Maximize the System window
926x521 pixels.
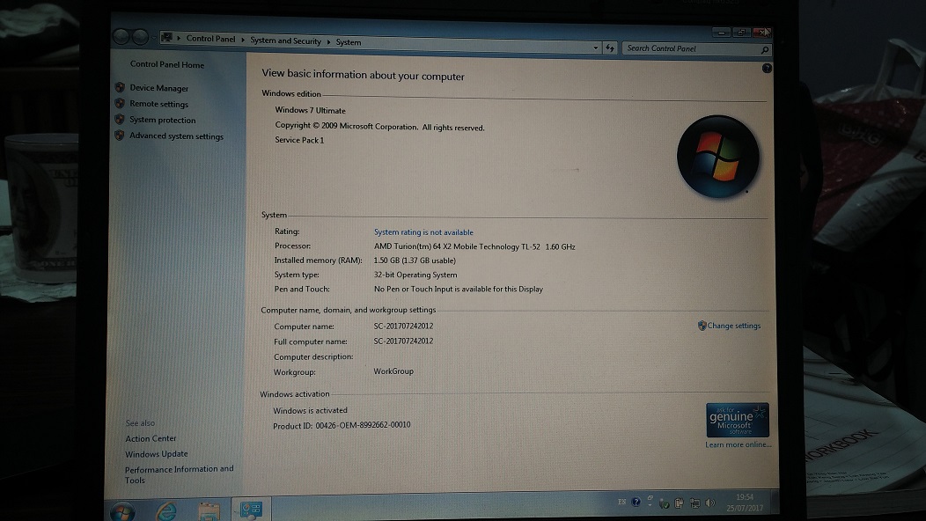point(741,33)
